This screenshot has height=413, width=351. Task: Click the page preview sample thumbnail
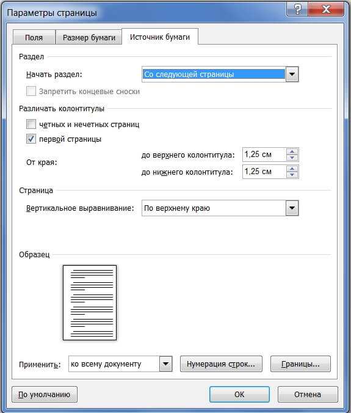pyautogui.click(x=90, y=302)
